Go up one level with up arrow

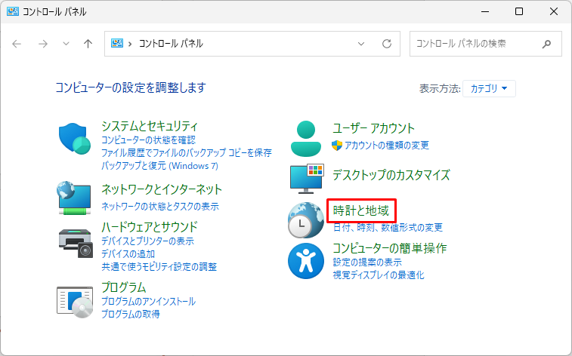pyautogui.click(x=88, y=44)
